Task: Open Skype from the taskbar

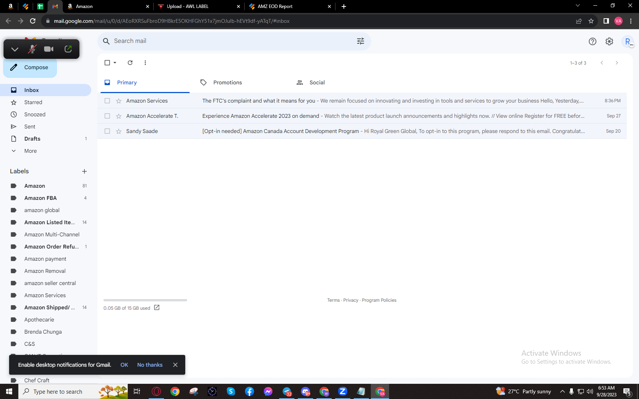Action: click(x=231, y=391)
